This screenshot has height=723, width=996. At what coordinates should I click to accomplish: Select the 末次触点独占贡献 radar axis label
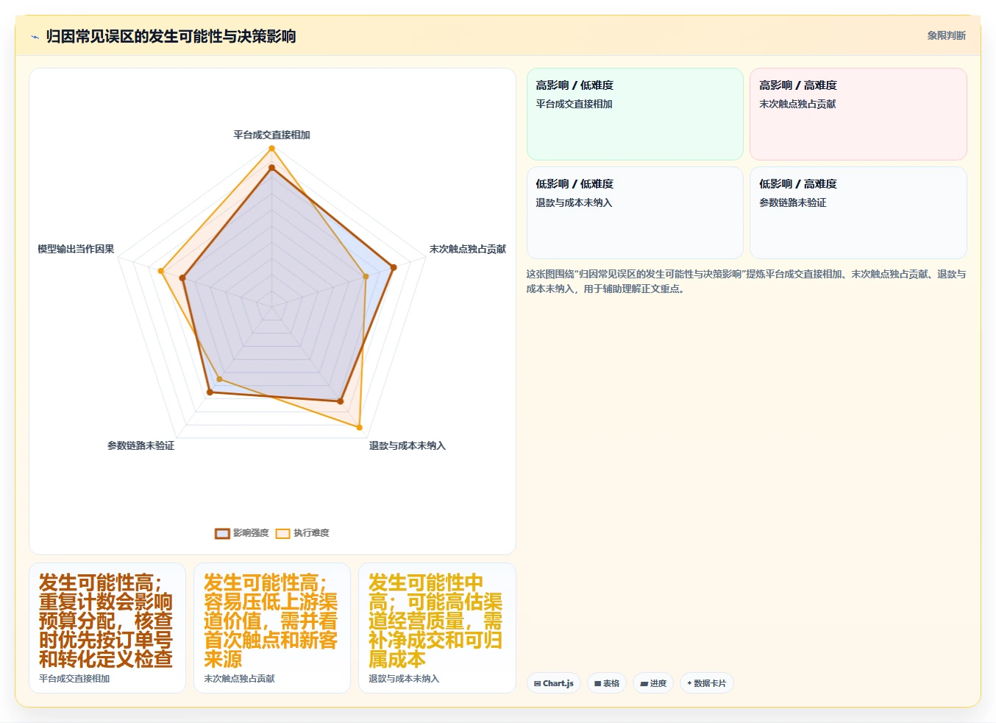point(467,249)
